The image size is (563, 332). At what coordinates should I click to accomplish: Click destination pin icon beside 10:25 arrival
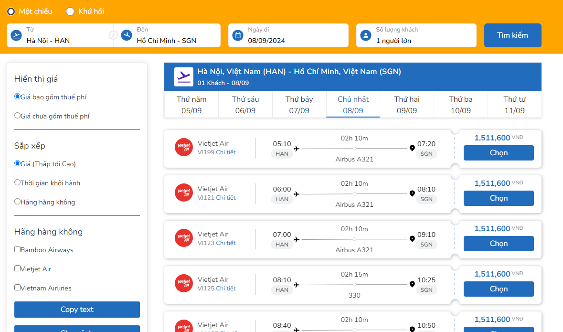coord(412,284)
